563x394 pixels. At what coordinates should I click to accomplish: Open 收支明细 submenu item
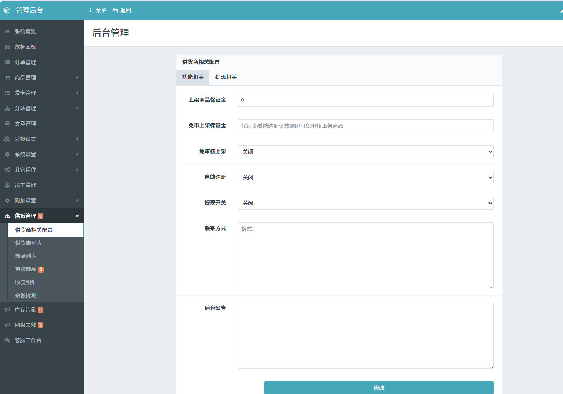click(45, 282)
